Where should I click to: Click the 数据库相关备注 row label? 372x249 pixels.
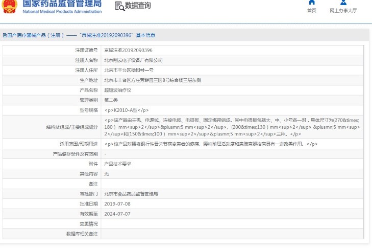pos(82,234)
